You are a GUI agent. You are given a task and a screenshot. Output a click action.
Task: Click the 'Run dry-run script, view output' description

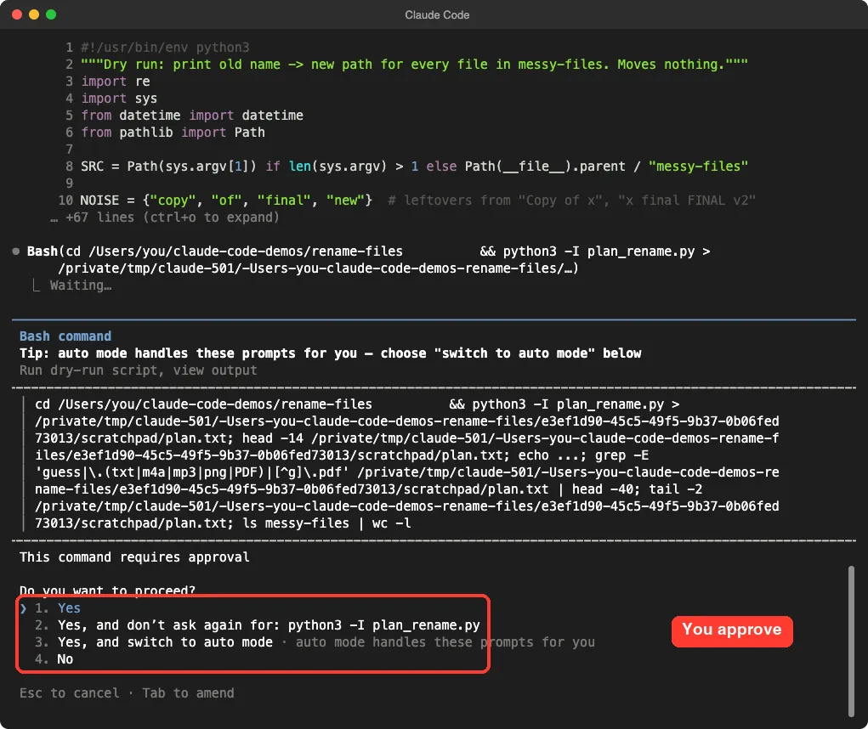click(x=139, y=370)
